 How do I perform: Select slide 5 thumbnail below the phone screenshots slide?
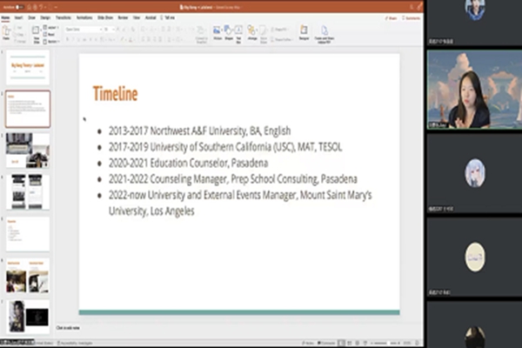pos(28,234)
